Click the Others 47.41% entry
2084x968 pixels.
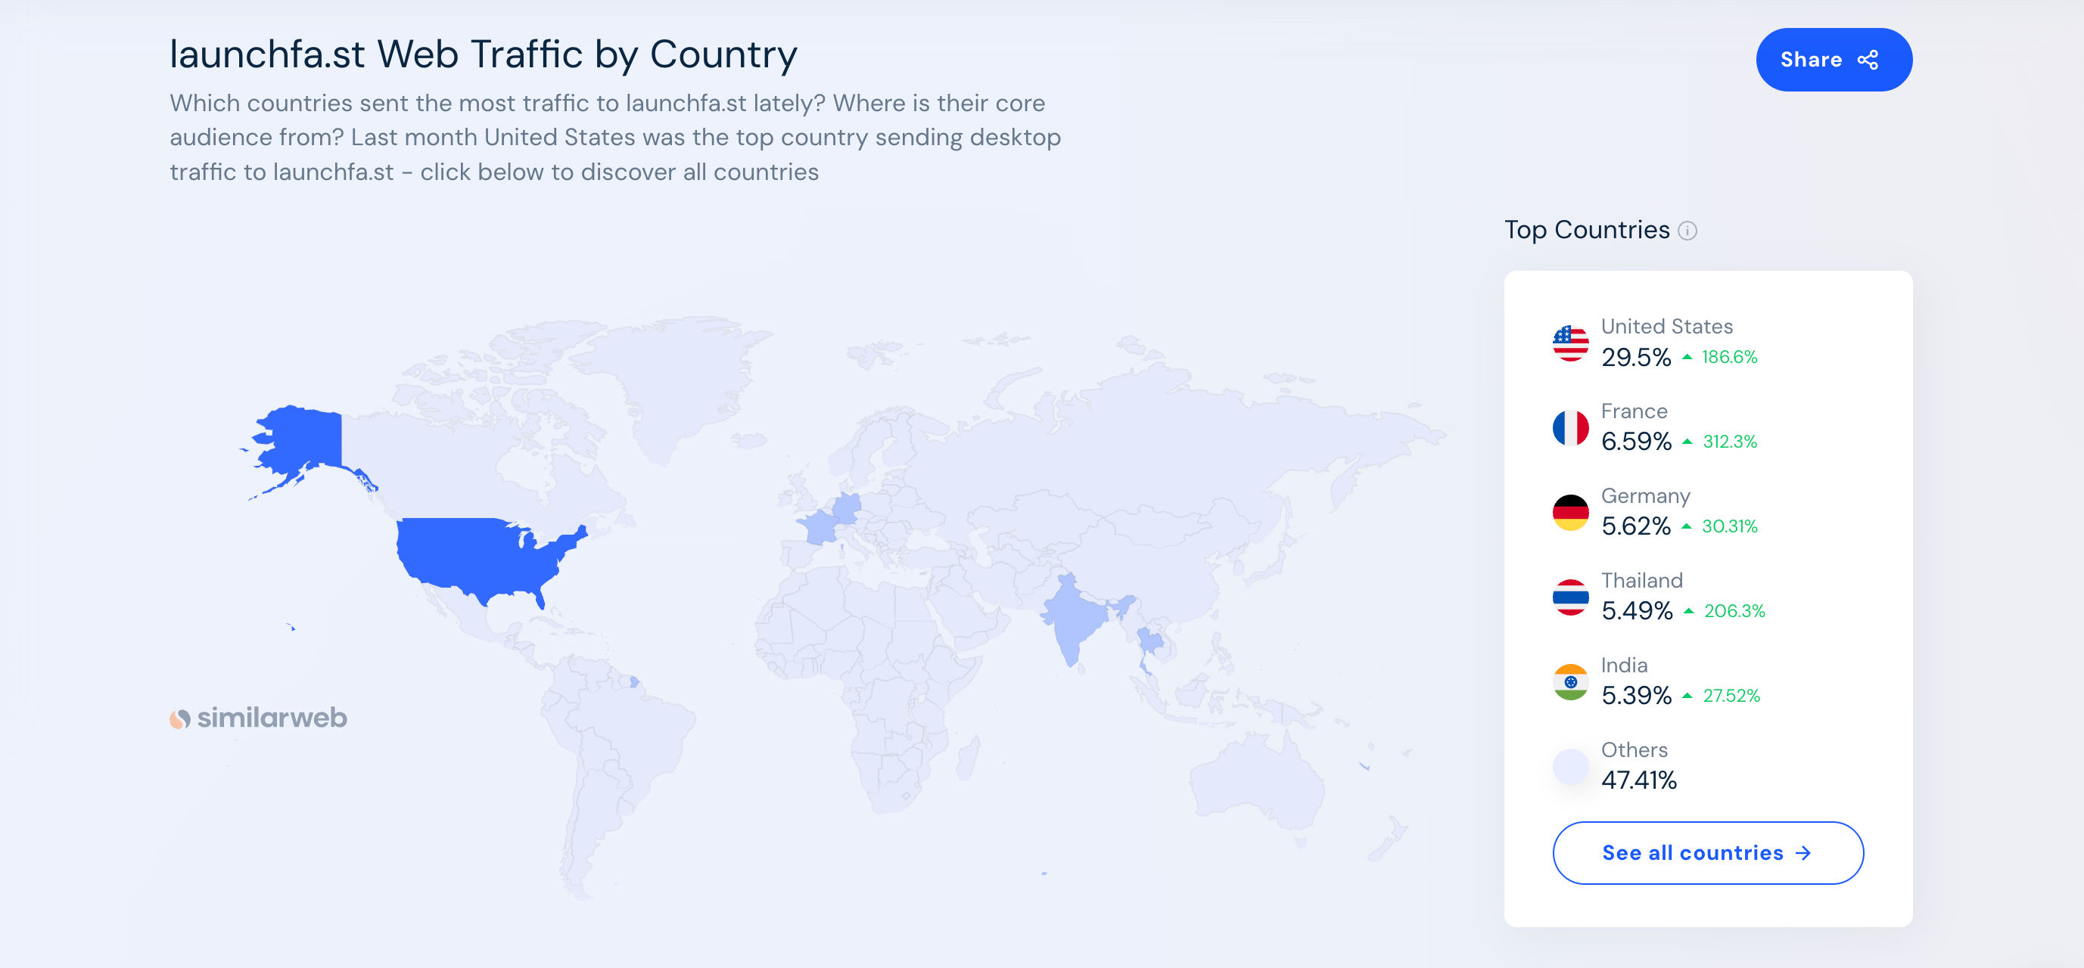click(x=1638, y=780)
